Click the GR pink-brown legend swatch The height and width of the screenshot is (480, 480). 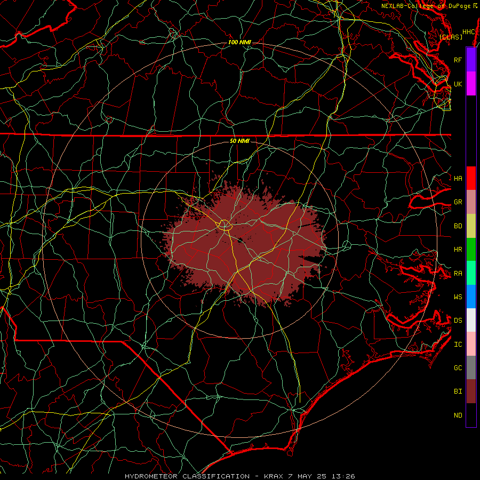click(471, 202)
